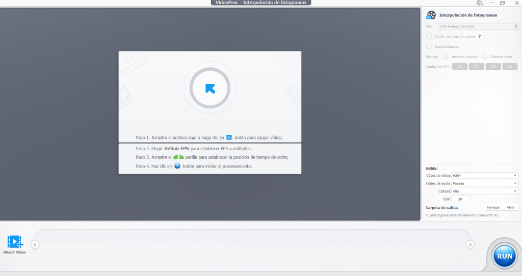Set FPS multiplier to 4X
Image resolution: width=522 pixels, height=276 pixels.
(x=493, y=67)
